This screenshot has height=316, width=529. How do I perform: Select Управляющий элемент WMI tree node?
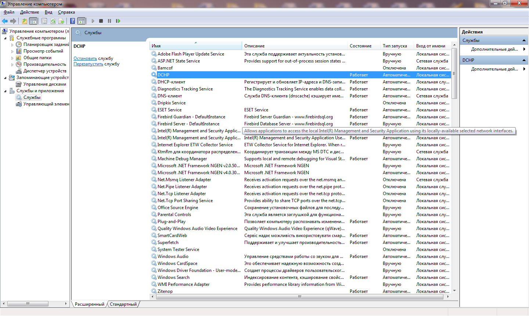46,104
